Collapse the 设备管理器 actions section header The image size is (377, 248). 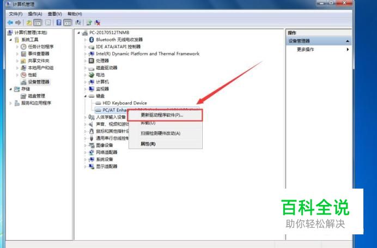pyautogui.click(x=319, y=41)
